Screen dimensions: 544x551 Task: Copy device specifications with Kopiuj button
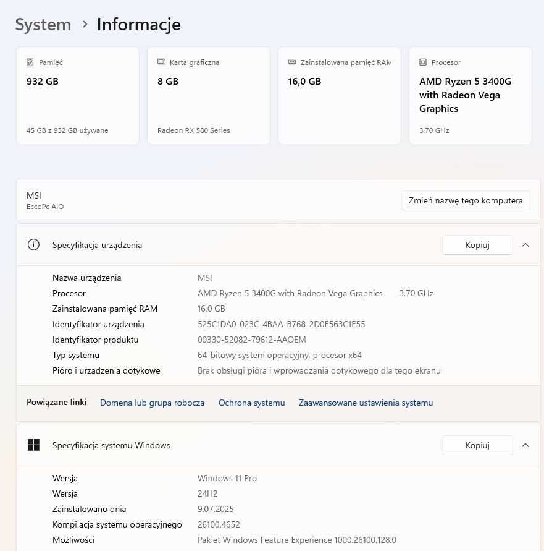coord(477,245)
